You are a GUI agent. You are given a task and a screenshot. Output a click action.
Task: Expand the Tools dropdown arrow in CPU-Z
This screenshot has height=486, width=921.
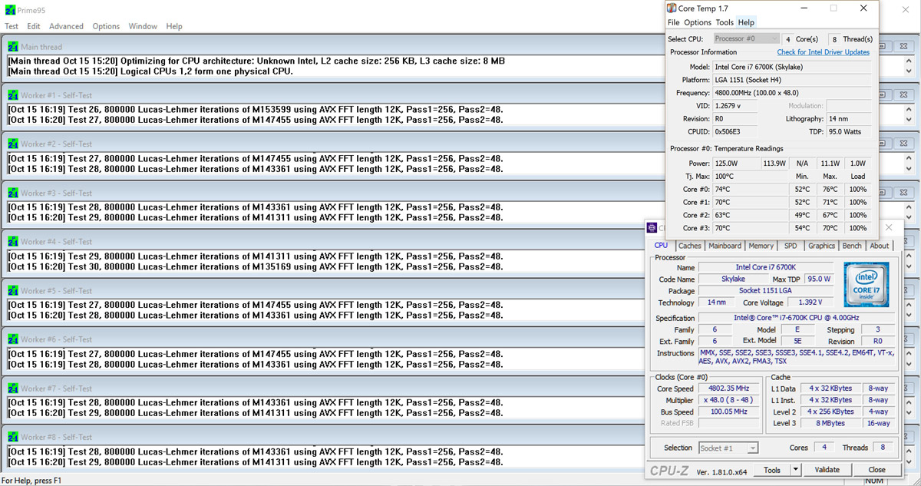[x=795, y=469]
